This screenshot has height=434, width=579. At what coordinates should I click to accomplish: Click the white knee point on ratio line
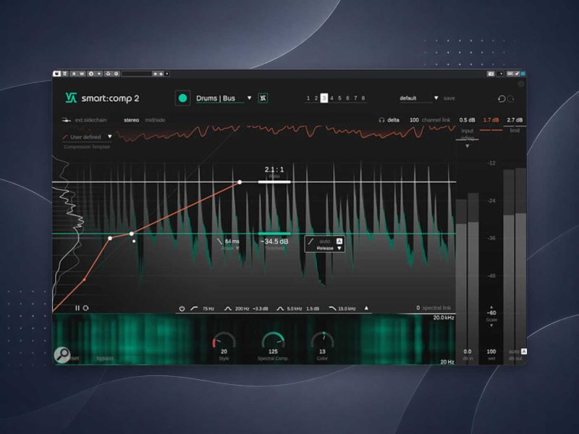coord(240,182)
